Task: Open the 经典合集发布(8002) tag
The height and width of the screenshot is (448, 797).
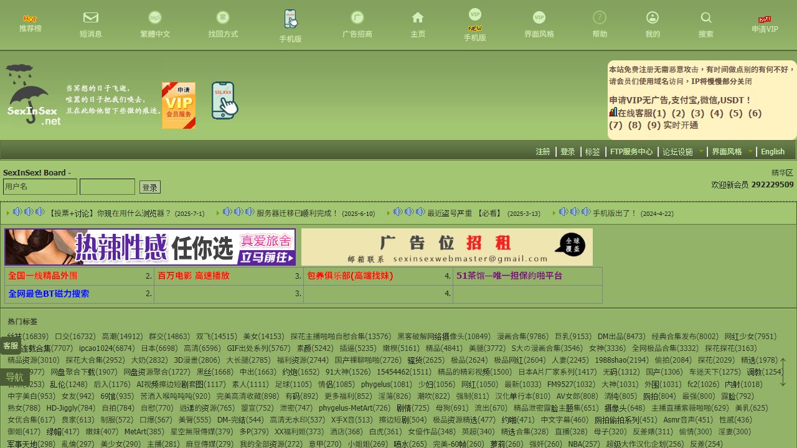Action: click(685, 337)
